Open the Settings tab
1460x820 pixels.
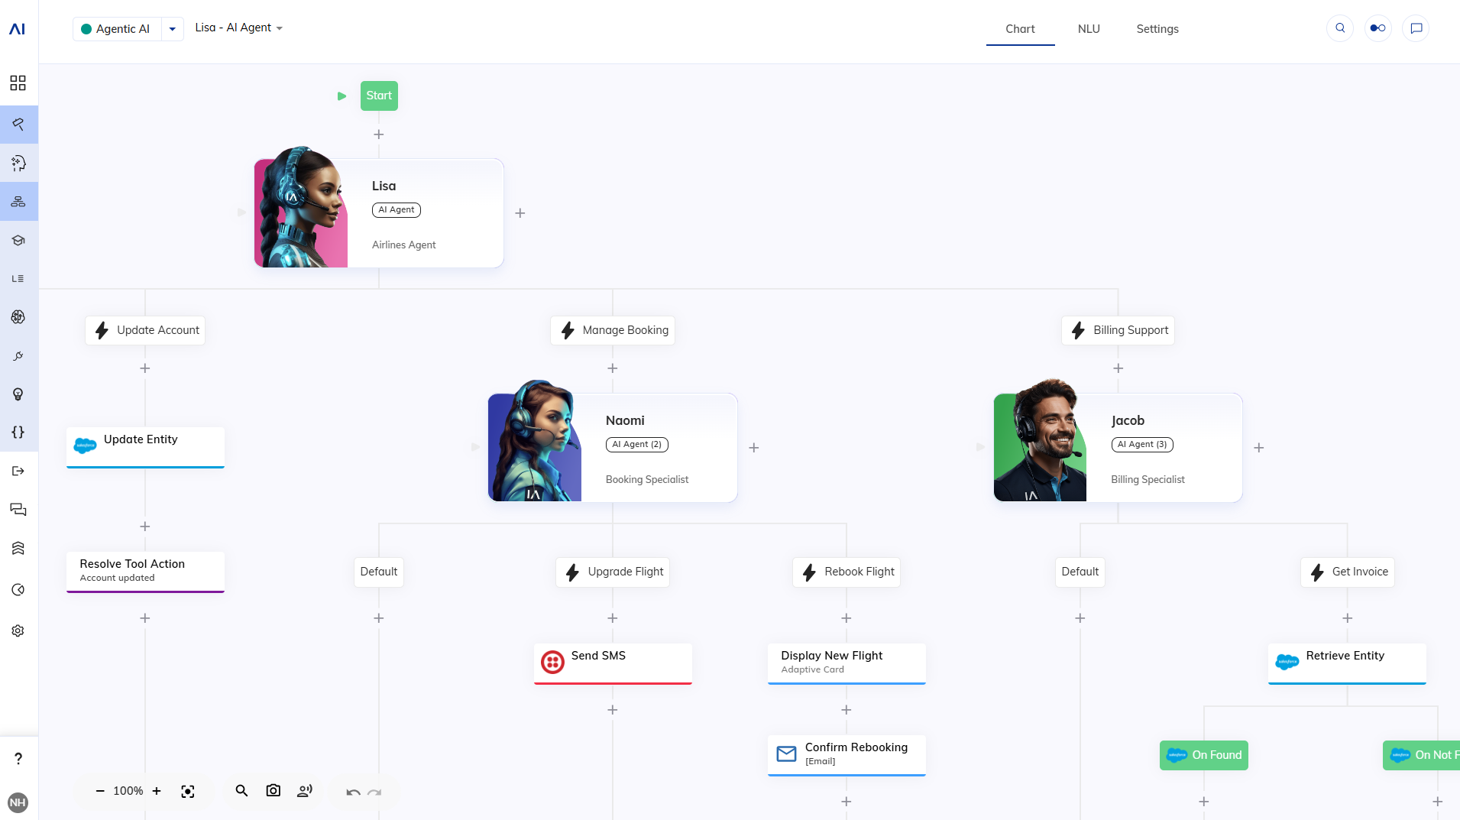1157,29
